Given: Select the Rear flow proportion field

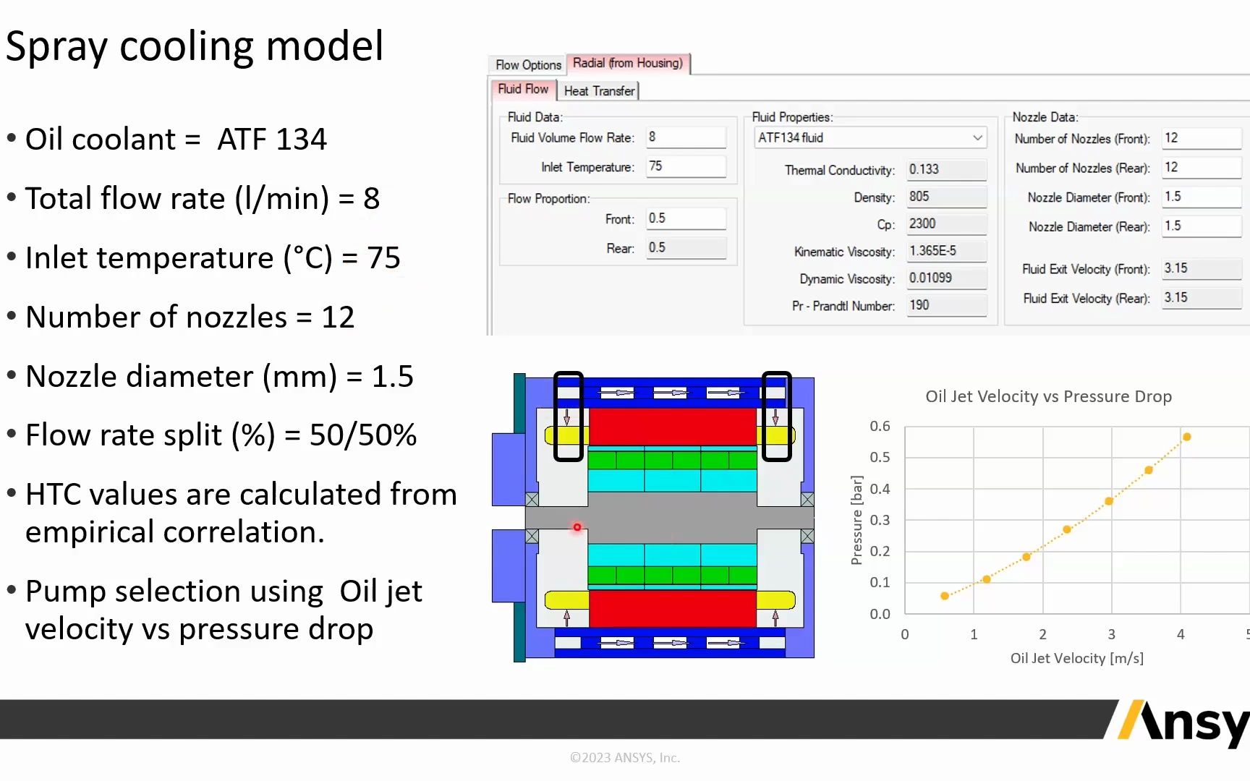Looking at the screenshot, I should click(x=684, y=247).
